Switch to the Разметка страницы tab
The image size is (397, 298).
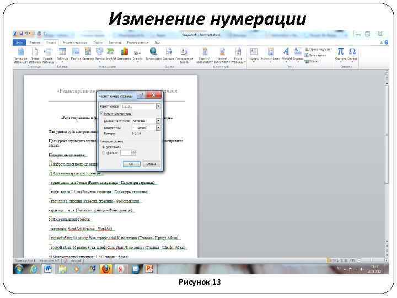click(74, 42)
